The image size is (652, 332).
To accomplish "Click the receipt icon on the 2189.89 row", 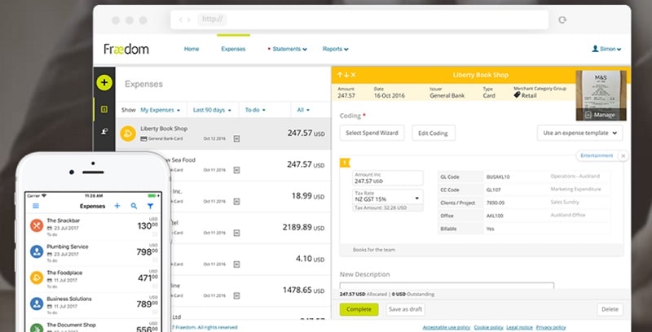I will point(236,233).
